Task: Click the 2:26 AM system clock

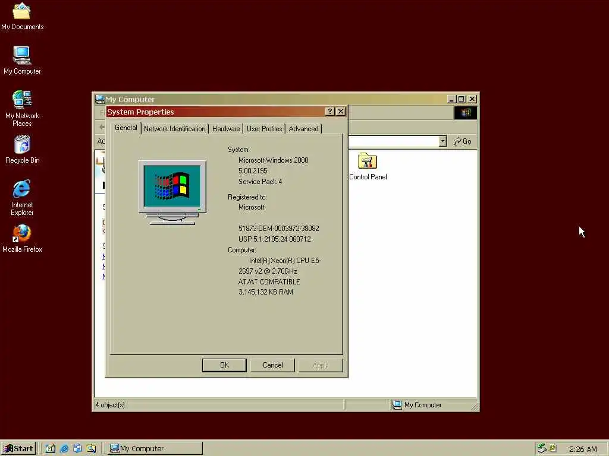Action: click(583, 449)
